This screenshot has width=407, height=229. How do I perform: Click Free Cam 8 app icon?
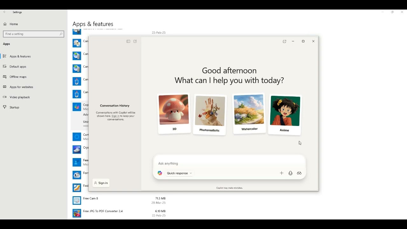point(77,200)
